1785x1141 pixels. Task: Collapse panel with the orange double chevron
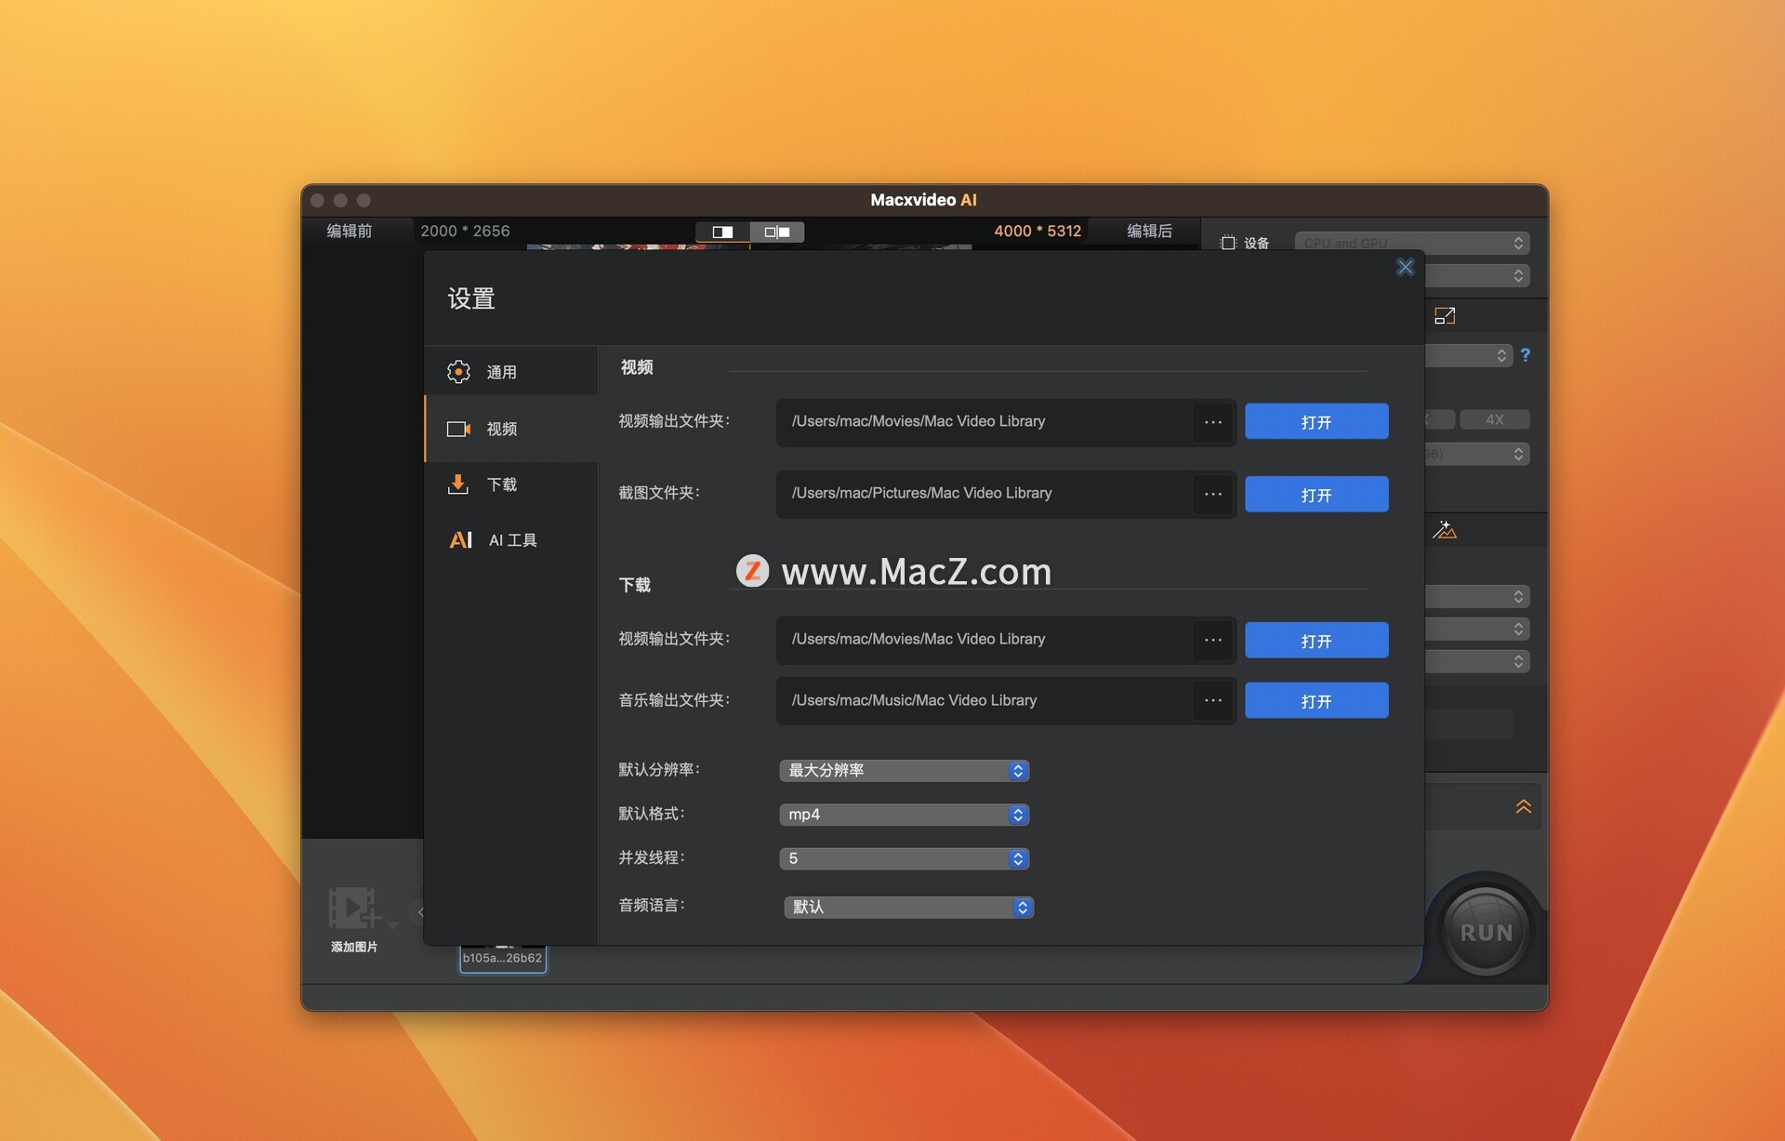[1523, 806]
